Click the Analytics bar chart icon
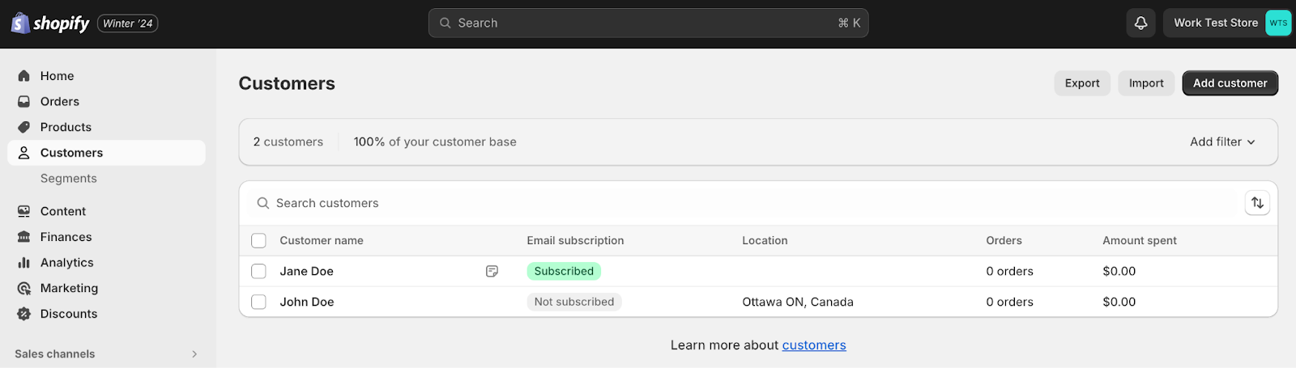The image size is (1296, 368). pos(24,263)
